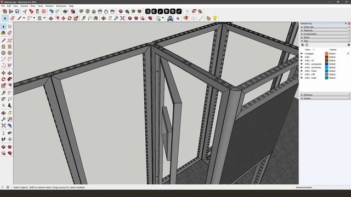Select the Move tool in the second toolbar row
351x197 pixels.
click(x=64, y=18)
